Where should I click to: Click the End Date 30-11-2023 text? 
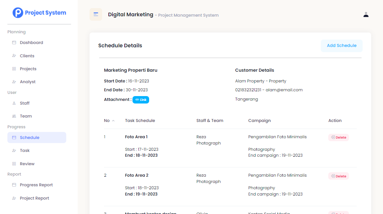[126, 90]
